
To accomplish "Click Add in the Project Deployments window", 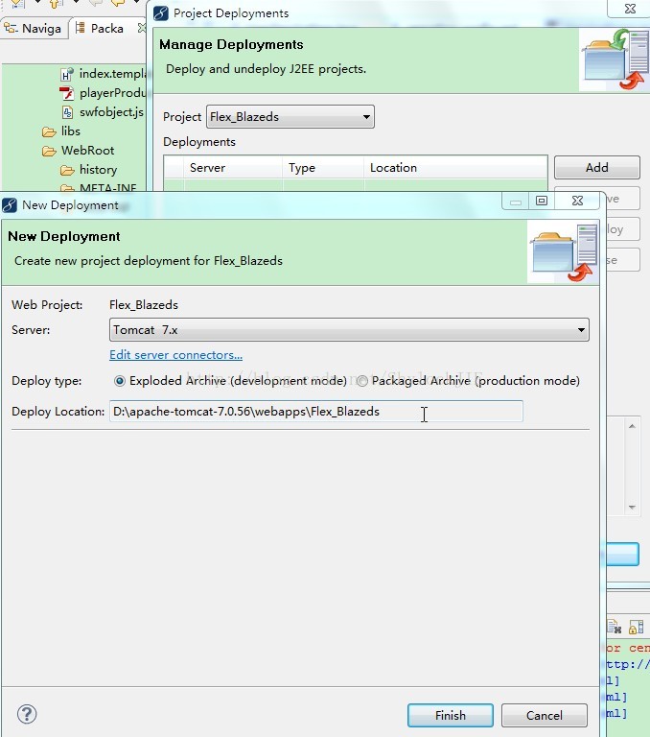I will click(597, 167).
